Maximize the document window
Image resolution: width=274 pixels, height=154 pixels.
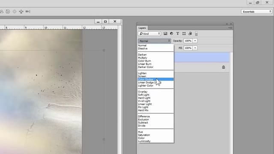pyautogui.click(x=105, y=21)
